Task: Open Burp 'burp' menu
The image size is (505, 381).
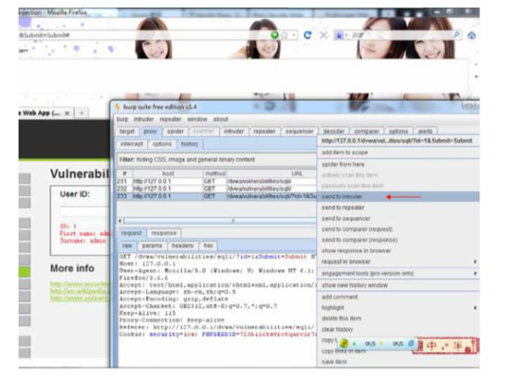Action: pos(122,119)
